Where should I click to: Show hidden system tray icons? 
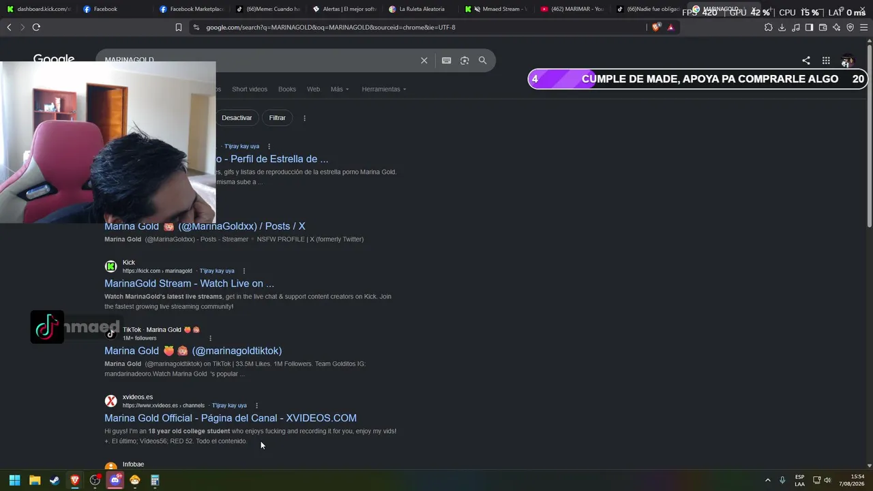(x=767, y=481)
